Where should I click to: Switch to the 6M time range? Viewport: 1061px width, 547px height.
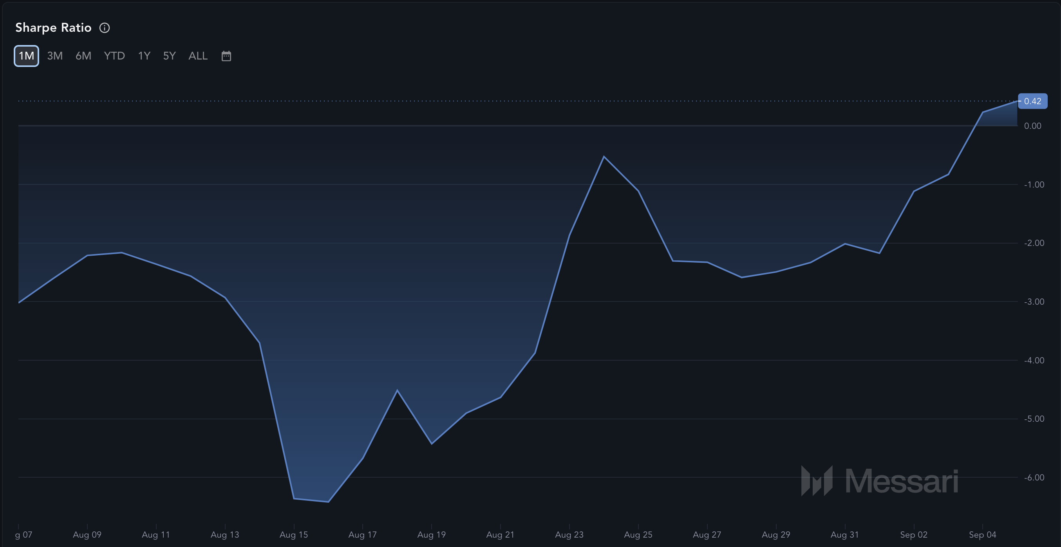pyautogui.click(x=83, y=56)
